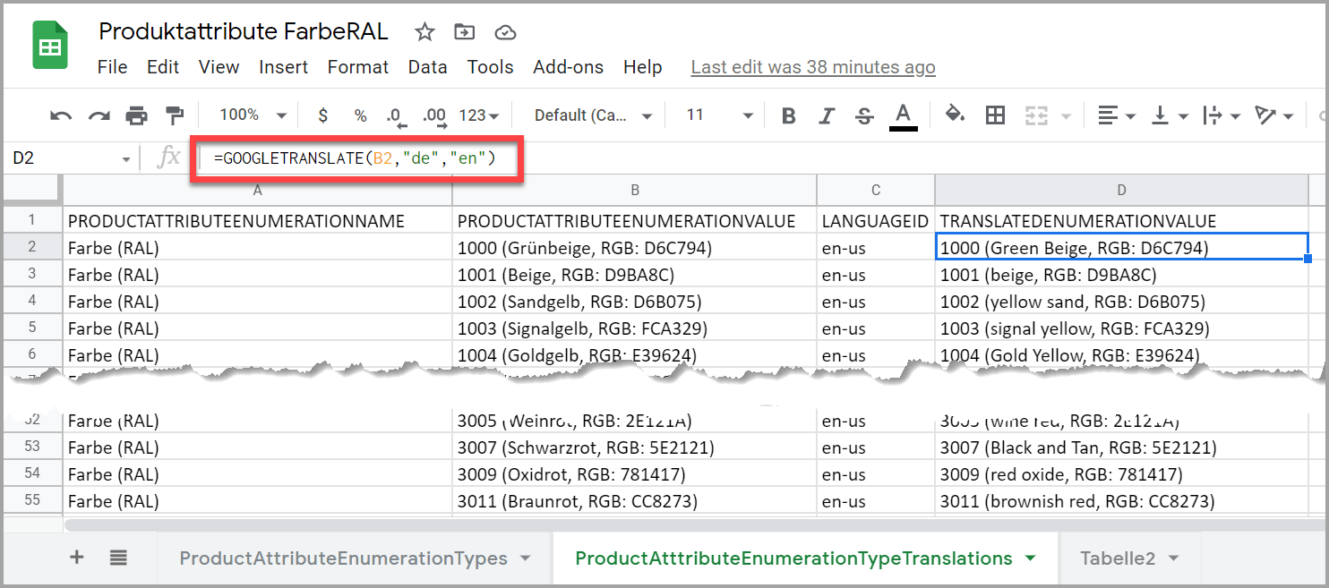Open the Google Sheets home icon
Screen dimensions: 1329x588
click(50, 47)
